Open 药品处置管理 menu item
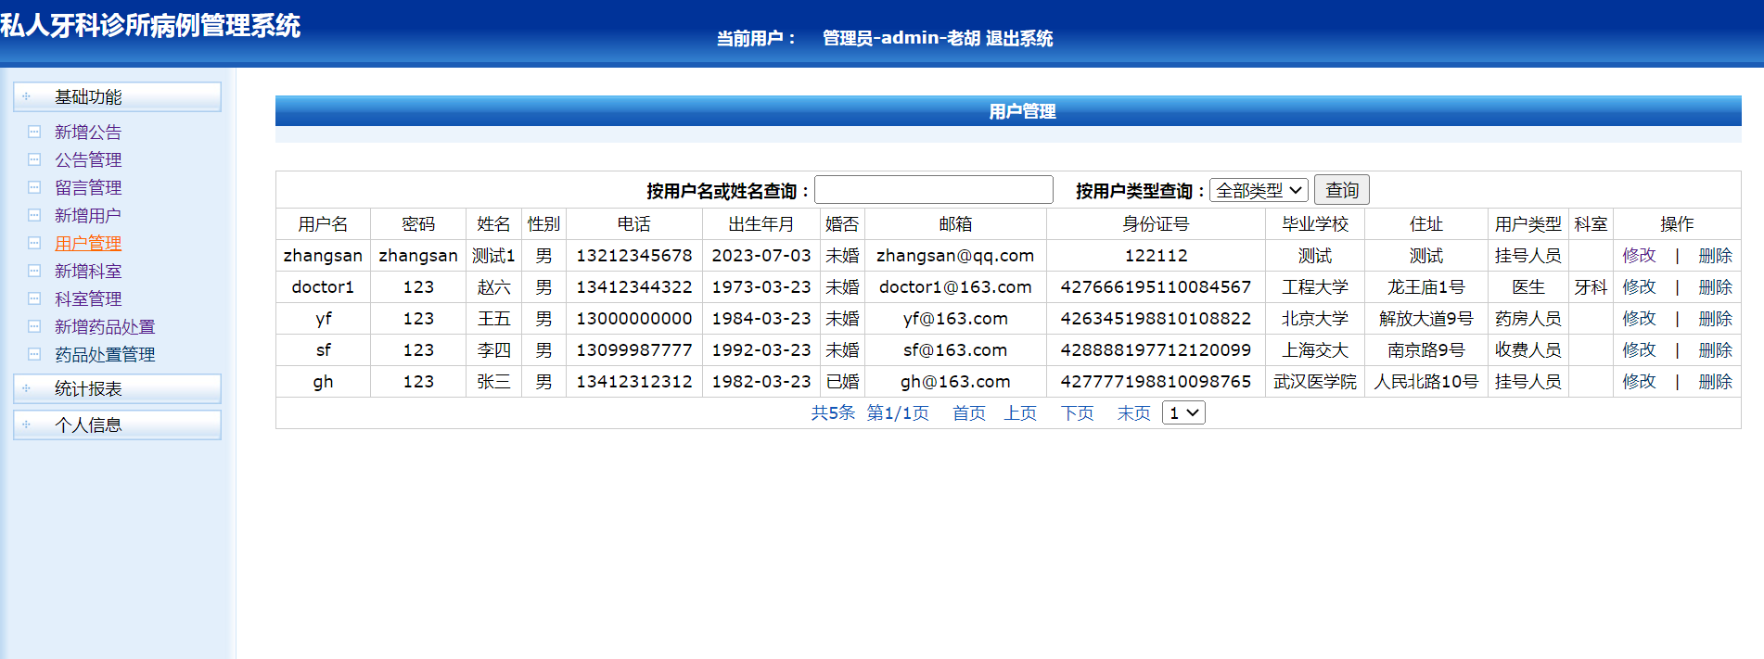This screenshot has width=1764, height=659. click(105, 354)
